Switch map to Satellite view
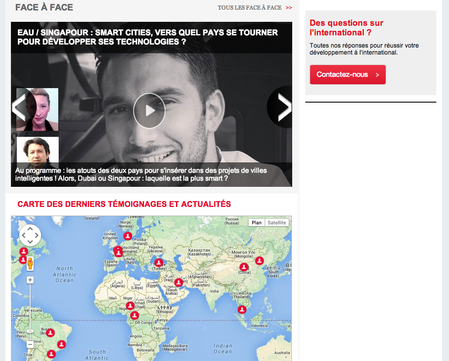The image size is (449, 361). coord(276,223)
